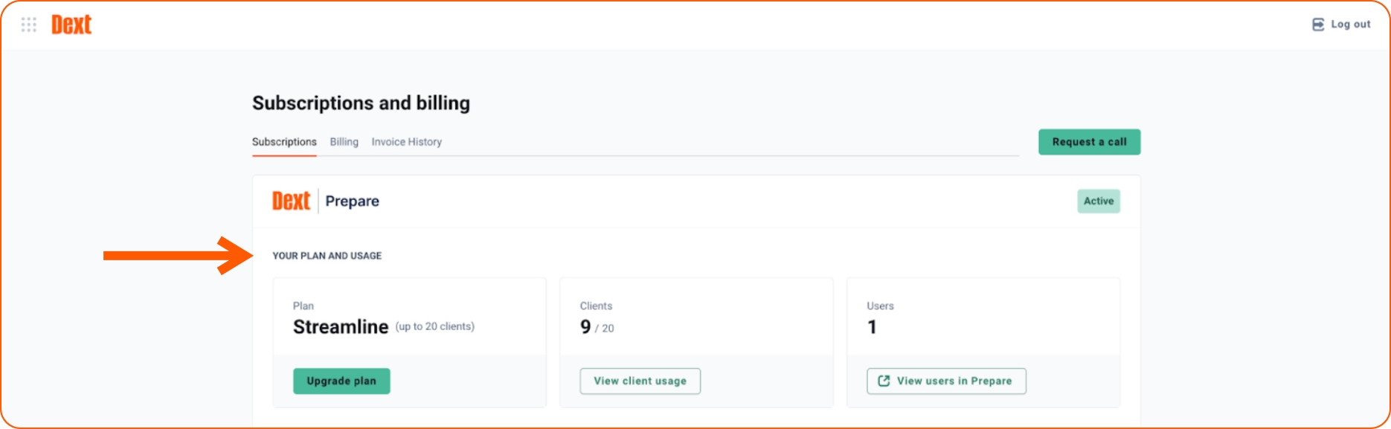Click View users in Prepare button
Viewport: 1391px width, 429px height.
pos(946,381)
